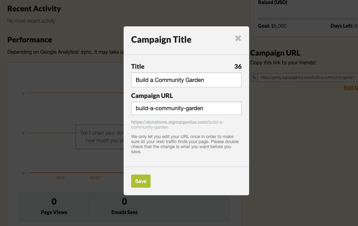Edit the Campaign URL slug field
Screen dimensions: 358x226
click(186, 108)
